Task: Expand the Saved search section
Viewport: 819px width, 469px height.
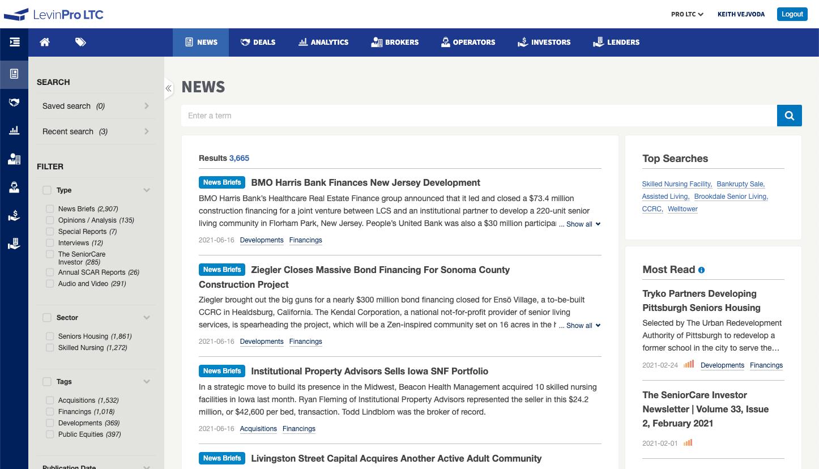Action: click(96, 106)
